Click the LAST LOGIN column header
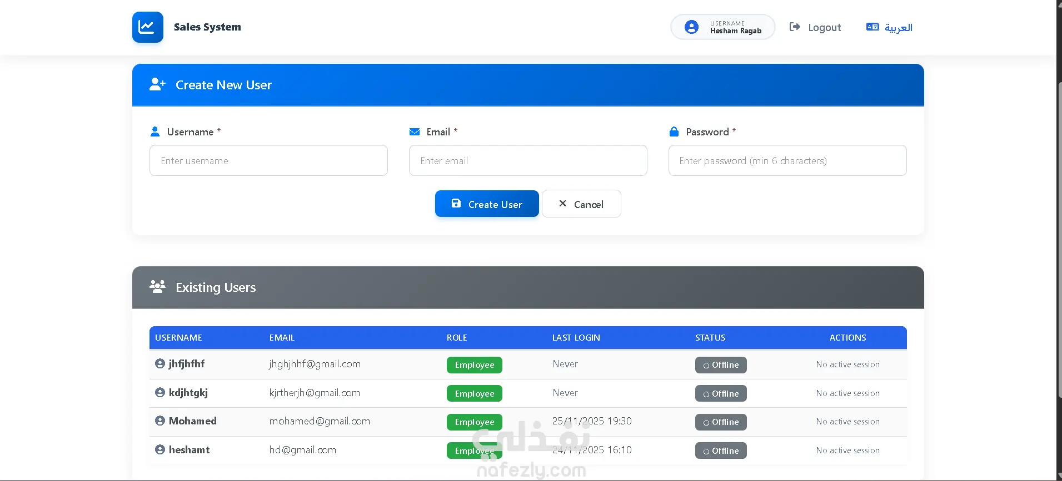This screenshot has width=1062, height=481. pos(576,337)
